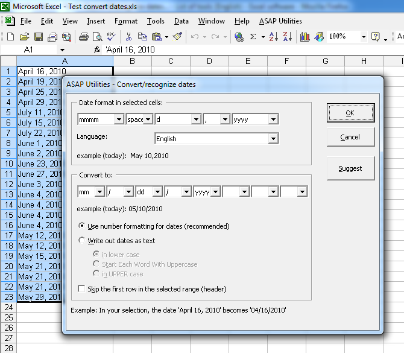Open the comma separator dropdown in source format
The width and height of the screenshot is (404, 353).
coord(225,119)
